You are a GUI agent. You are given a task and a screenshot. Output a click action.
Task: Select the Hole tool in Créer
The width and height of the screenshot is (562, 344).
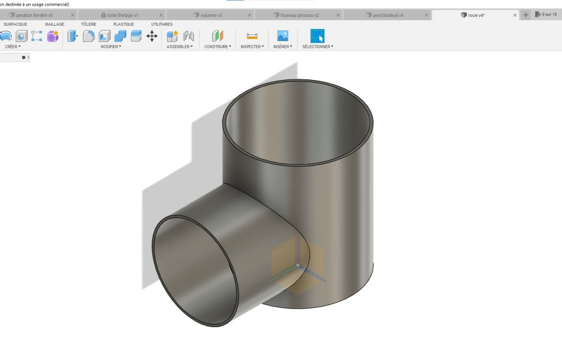click(22, 36)
